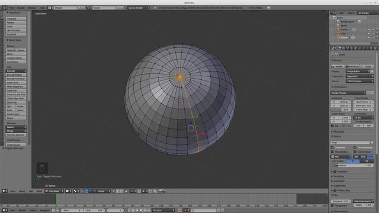
Task: Open the viewport shading mode icon
Action: (x=69, y=191)
